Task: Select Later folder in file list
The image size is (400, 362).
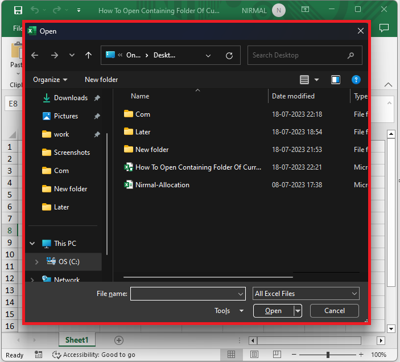Action: (143, 132)
